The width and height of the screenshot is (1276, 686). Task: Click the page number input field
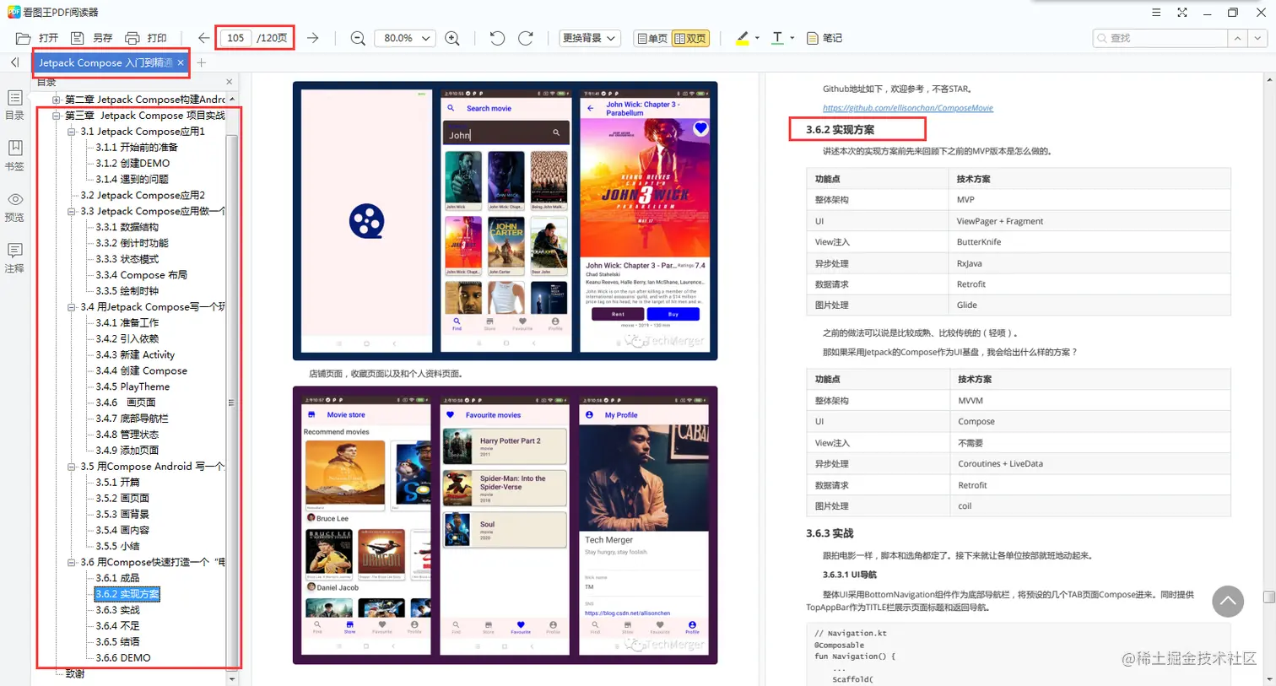pyautogui.click(x=235, y=38)
